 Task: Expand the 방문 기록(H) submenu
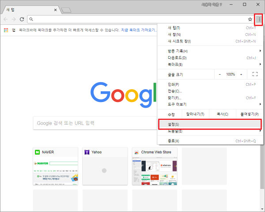tap(210, 51)
